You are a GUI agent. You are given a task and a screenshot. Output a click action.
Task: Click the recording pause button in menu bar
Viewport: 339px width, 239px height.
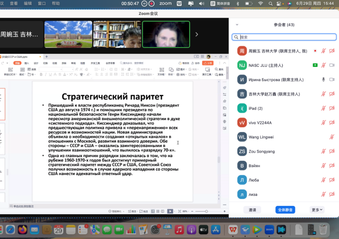pyautogui.click(x=144, y=4)
